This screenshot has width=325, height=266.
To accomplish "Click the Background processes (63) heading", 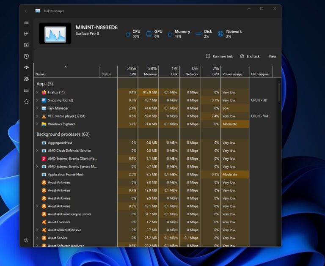I will [63, 134].
